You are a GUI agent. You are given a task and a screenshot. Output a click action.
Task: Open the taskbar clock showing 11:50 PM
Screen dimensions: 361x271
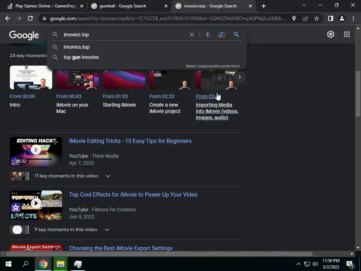pyautogui.click(x=331, y=264)
